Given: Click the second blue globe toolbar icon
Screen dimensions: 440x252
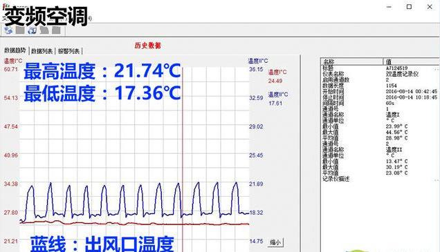Looking at the screenshot, I should (32, 30).
